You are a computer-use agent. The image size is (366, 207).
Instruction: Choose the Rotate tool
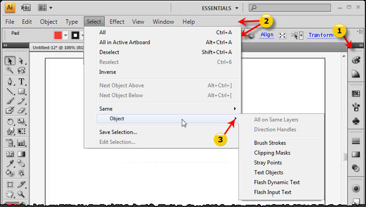point(10,121)
